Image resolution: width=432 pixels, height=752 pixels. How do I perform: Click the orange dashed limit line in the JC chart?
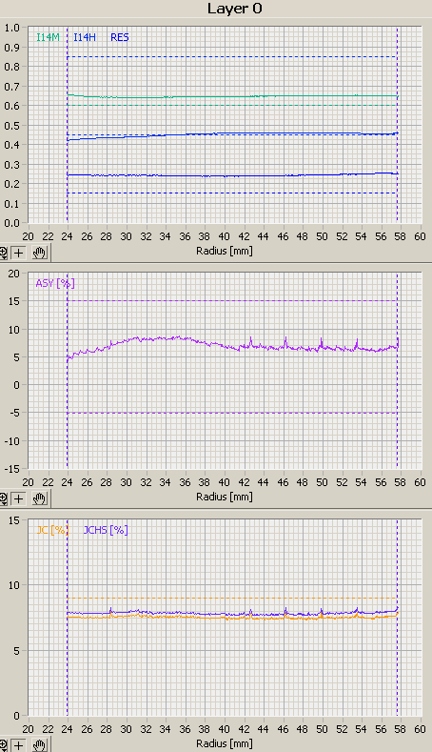click(x=232, y=598)
